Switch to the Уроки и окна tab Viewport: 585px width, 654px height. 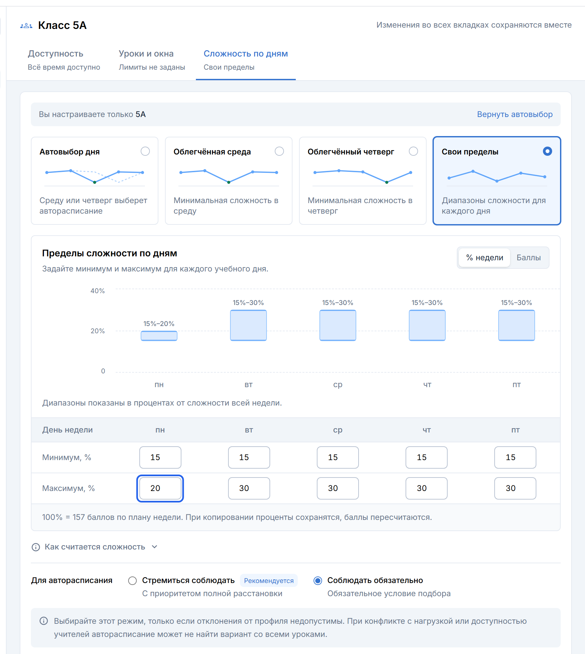point(152,60)
